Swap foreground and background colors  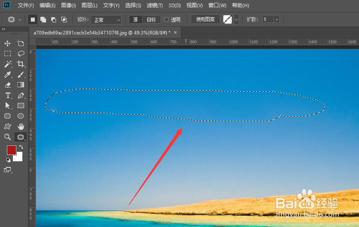pos(21,147)
